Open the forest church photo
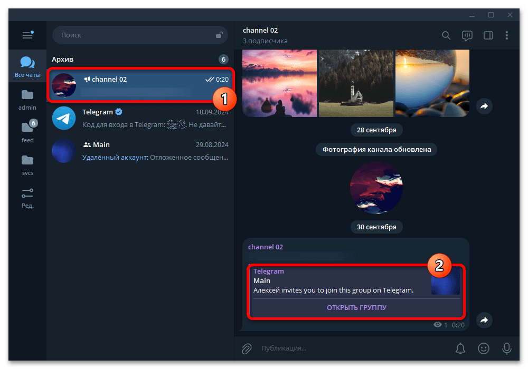 (356, 83)
